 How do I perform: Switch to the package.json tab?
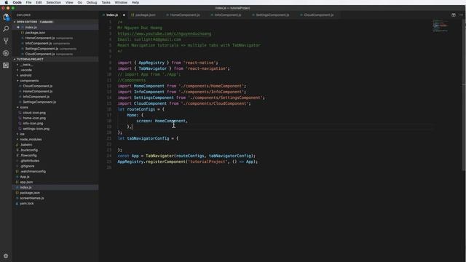[x=146, y=15]
